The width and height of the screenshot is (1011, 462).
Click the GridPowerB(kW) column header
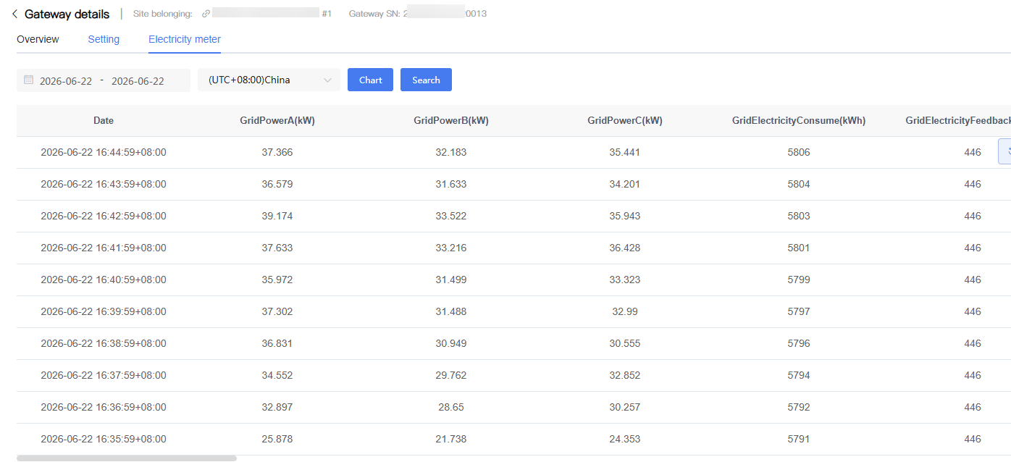(x=451, y=121)
